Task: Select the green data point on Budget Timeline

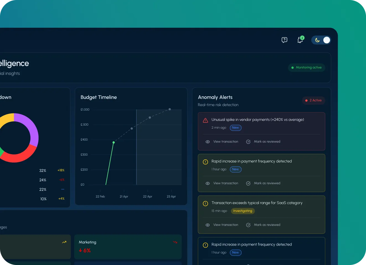Action: coord(114,142)
